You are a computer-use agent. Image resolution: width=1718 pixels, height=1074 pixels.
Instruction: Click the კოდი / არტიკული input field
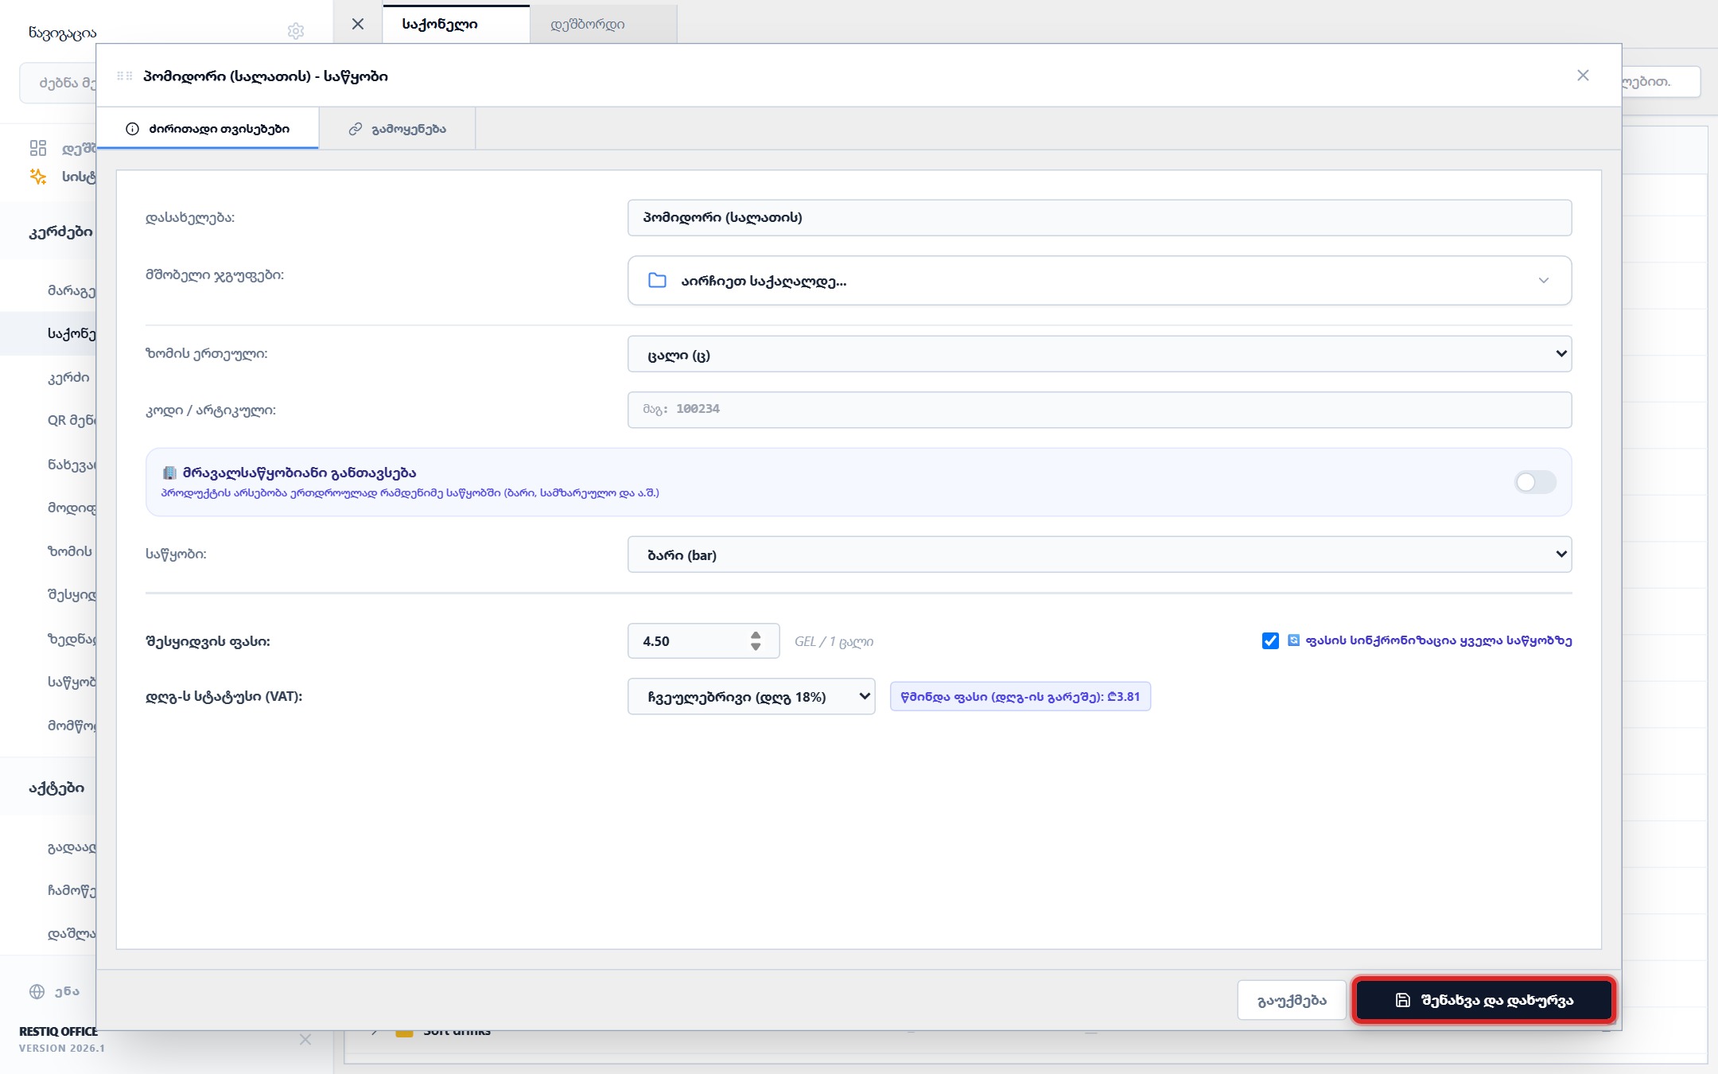coord(1099,410)
